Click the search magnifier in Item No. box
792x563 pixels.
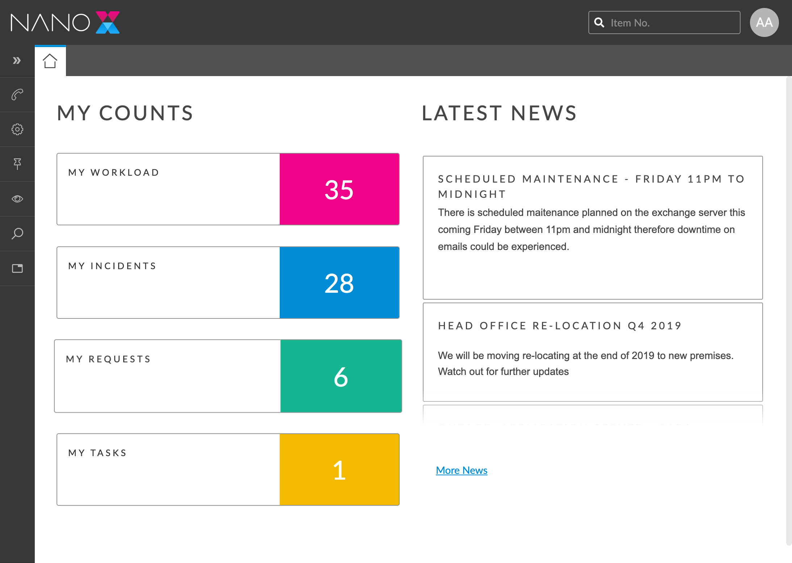coord(600,22)
